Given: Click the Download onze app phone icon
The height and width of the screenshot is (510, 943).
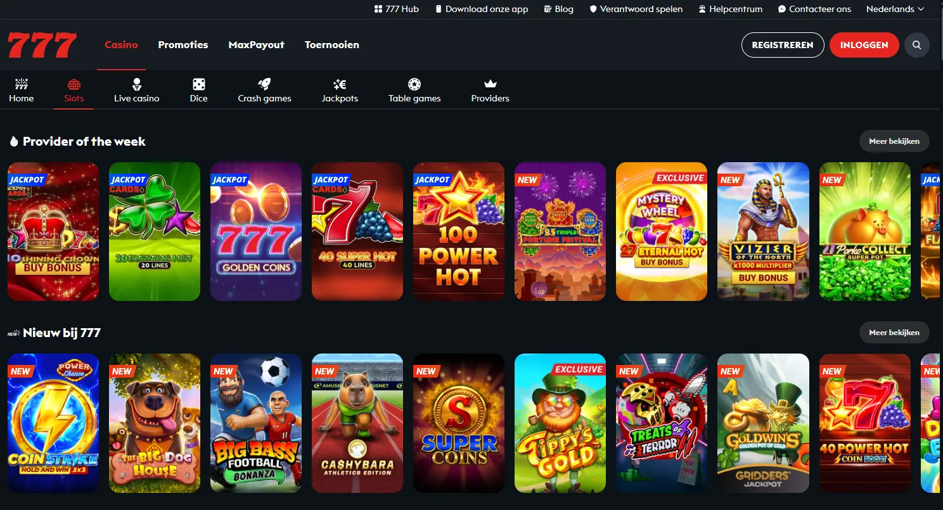Looking at the screenshot, I should [x=439, y=9].
